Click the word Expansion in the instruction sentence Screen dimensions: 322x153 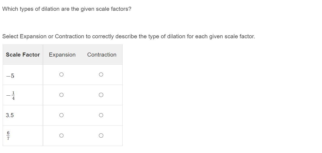pos(33,36)
